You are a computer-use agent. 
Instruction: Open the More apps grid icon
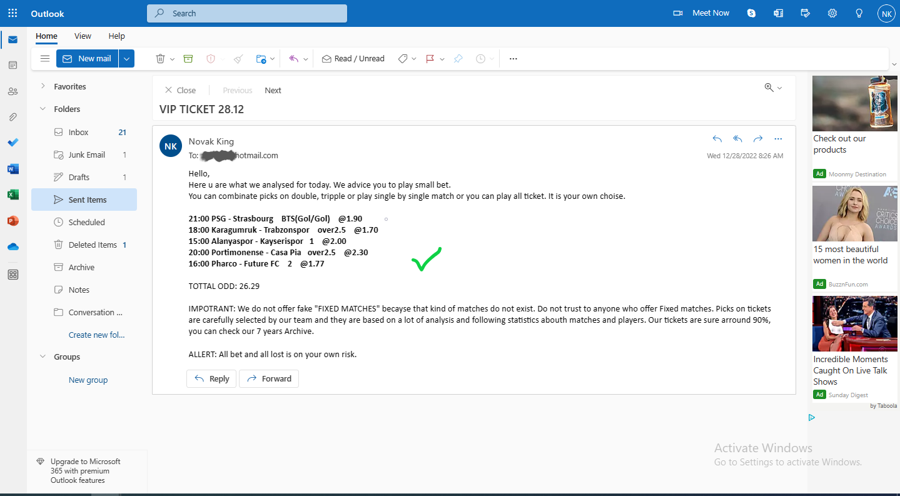click(x=13, y=275)
